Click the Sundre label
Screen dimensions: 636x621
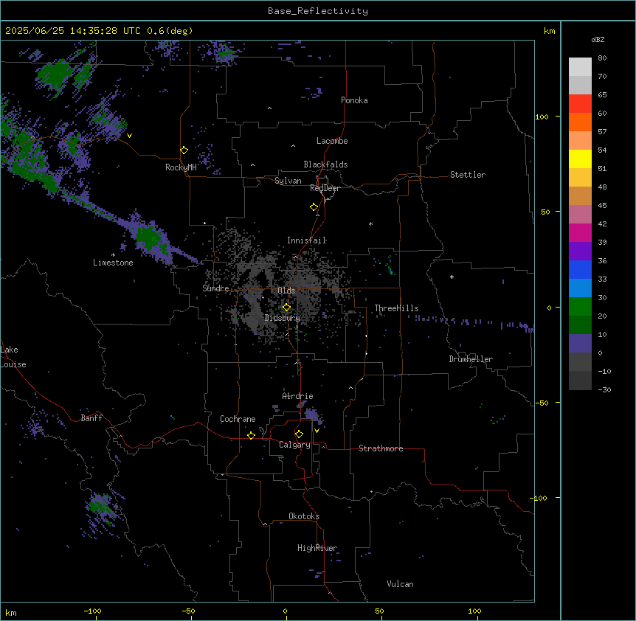[215, 288]
